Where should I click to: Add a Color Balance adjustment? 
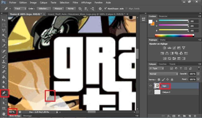[x=167, y=53]
